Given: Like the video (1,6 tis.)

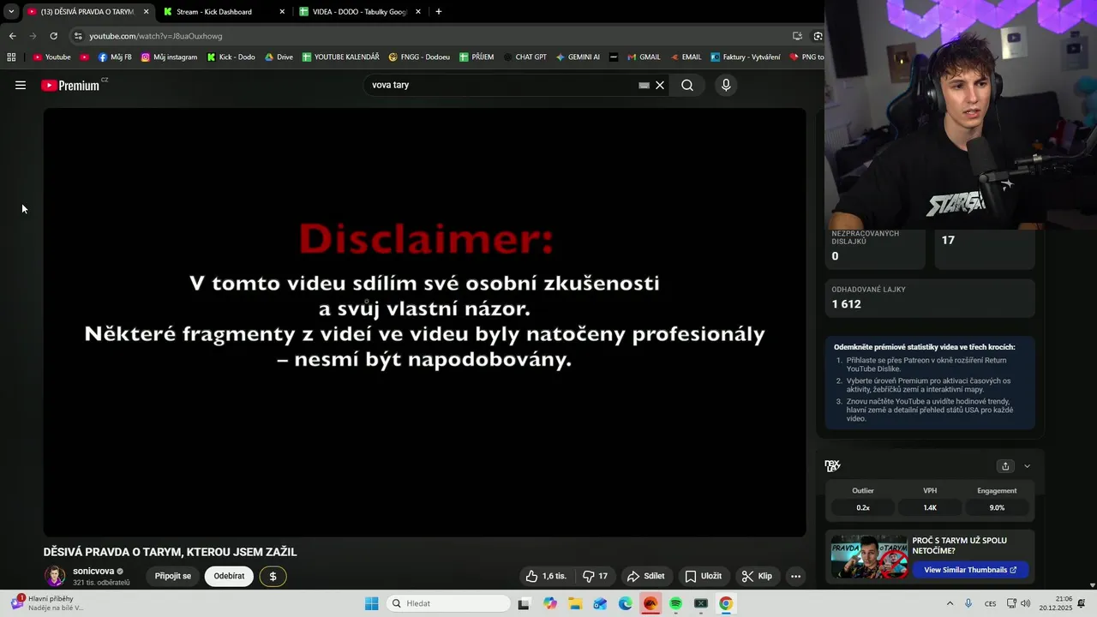Looking at the screenshot, I should point(546,576).
